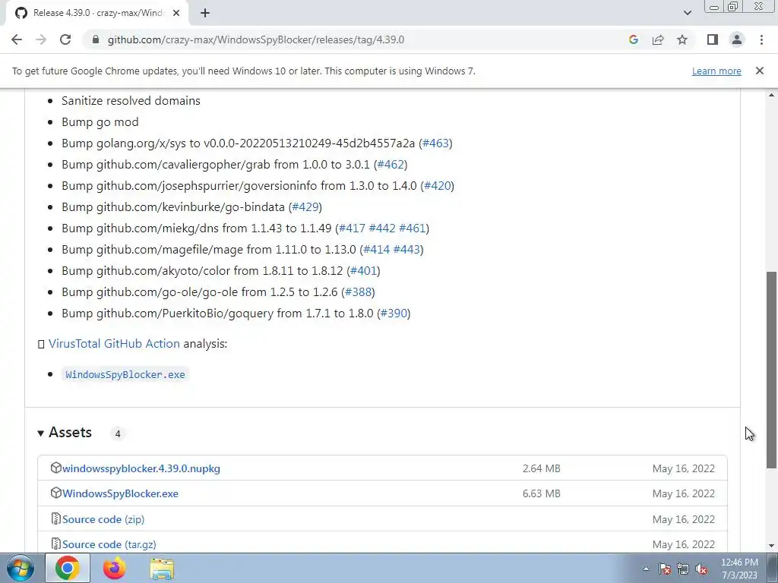Viewport: 778px width, 583px height.
Task: Open Chrome's three-dot menu
Action: [x=761, y=39]
